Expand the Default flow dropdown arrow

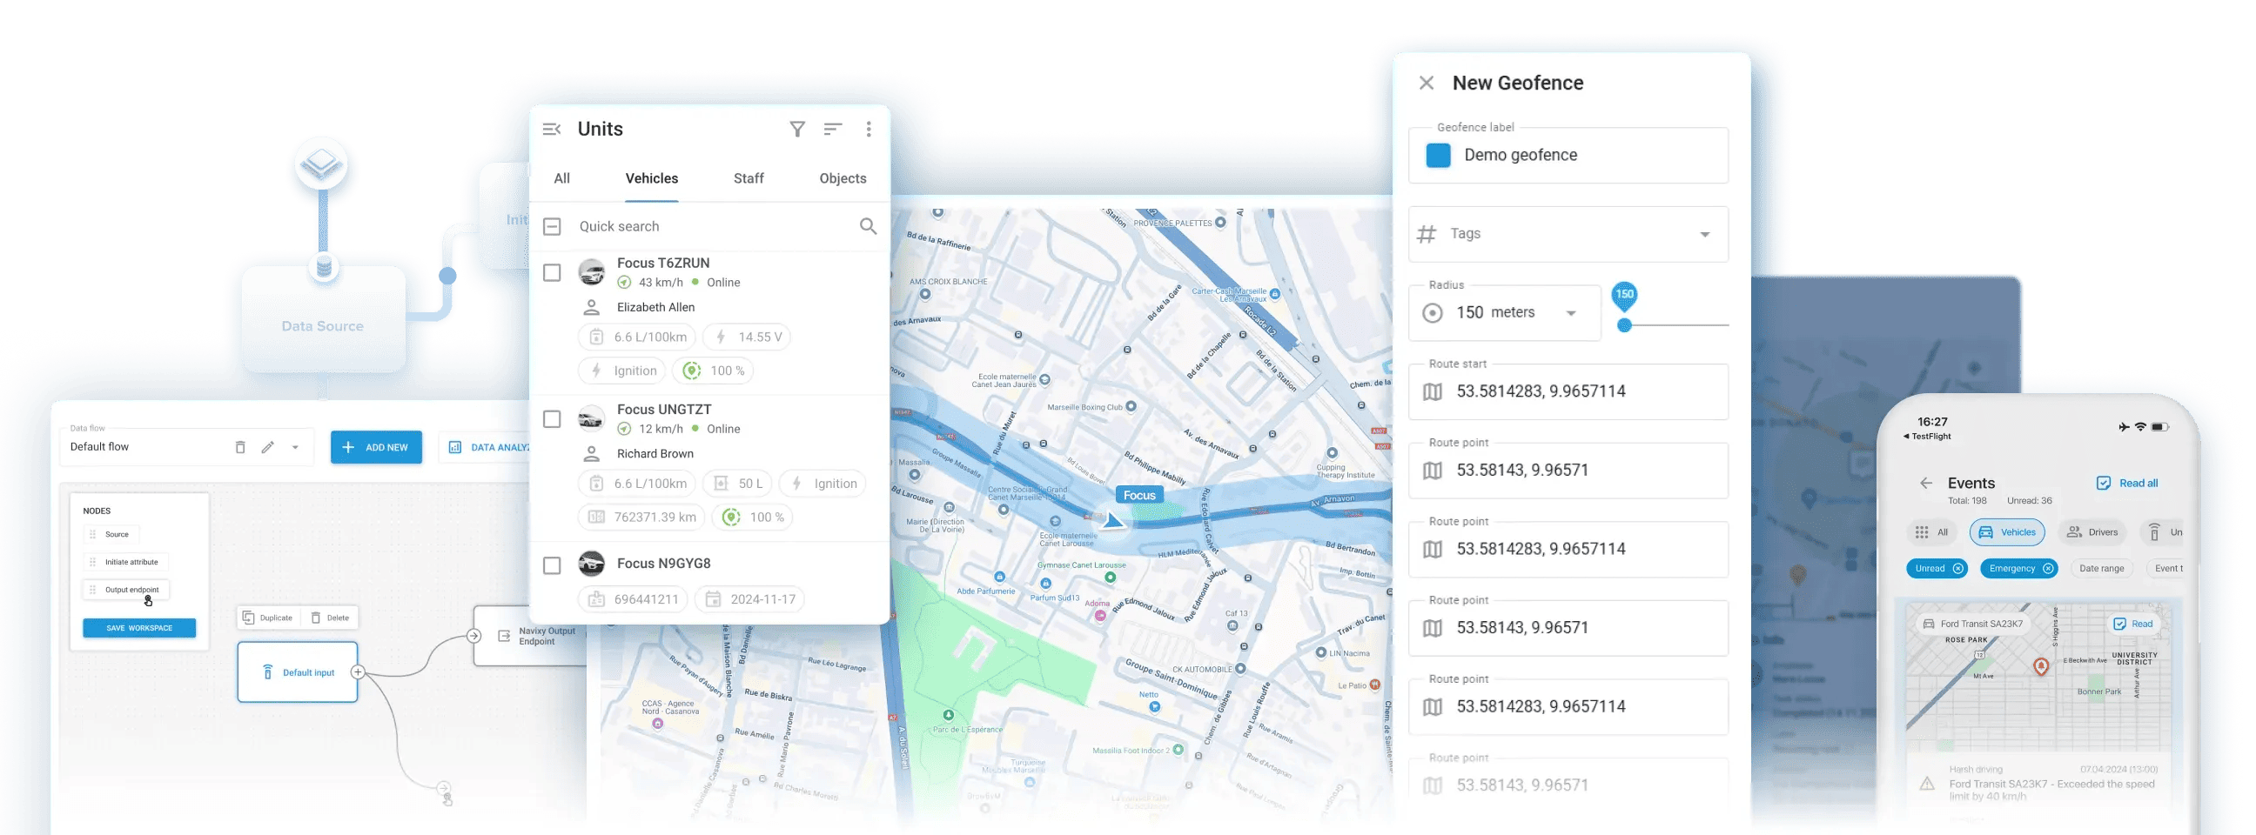click(295, 447)
